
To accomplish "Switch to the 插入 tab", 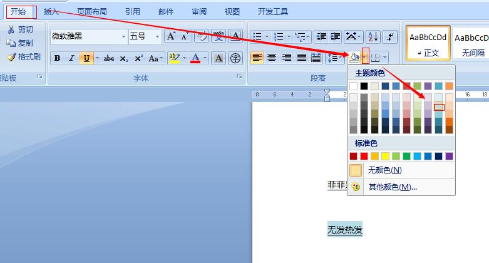I will tap(51, 12).
